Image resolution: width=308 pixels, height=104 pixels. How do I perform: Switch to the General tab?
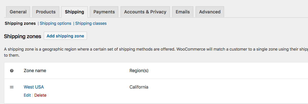click(18, 12)
